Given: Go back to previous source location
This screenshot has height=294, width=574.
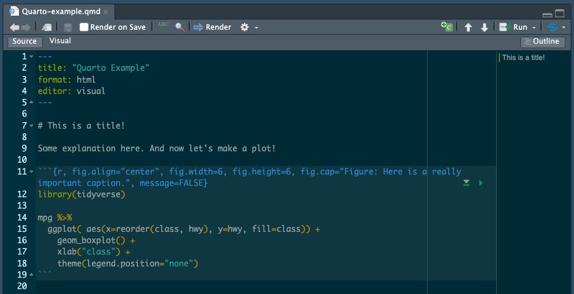Looking at the screenshot, I should click(14, 27).
